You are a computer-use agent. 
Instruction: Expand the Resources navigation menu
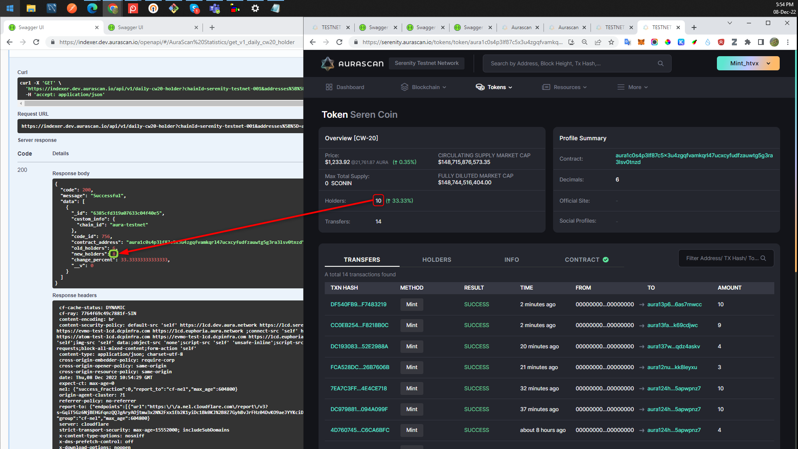pos(564,87)
